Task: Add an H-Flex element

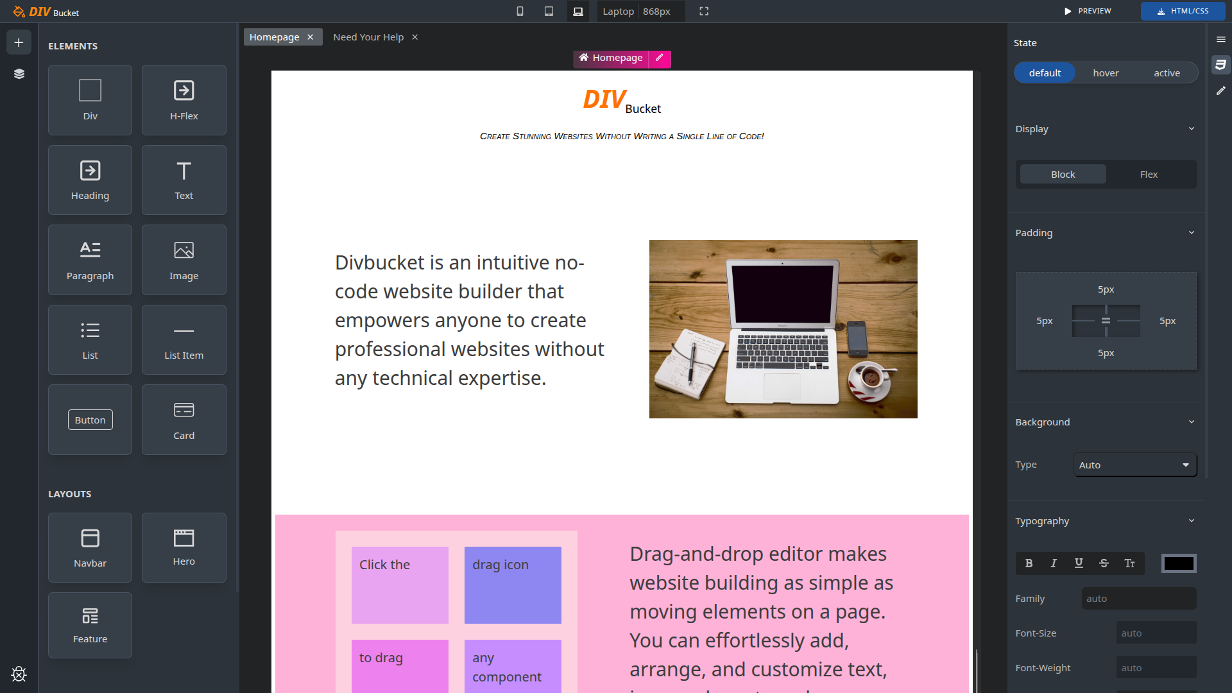Action: 184,100
